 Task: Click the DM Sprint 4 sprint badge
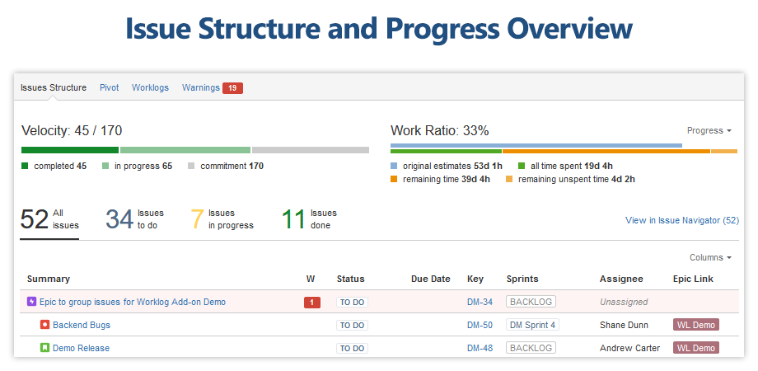pyautogui.click(x=533, y=325)
